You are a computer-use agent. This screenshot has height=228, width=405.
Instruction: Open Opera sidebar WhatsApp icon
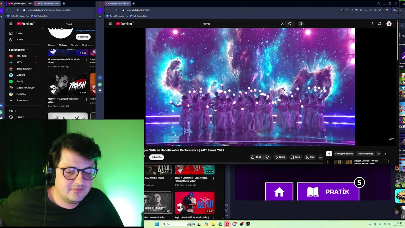click(100, 84)
